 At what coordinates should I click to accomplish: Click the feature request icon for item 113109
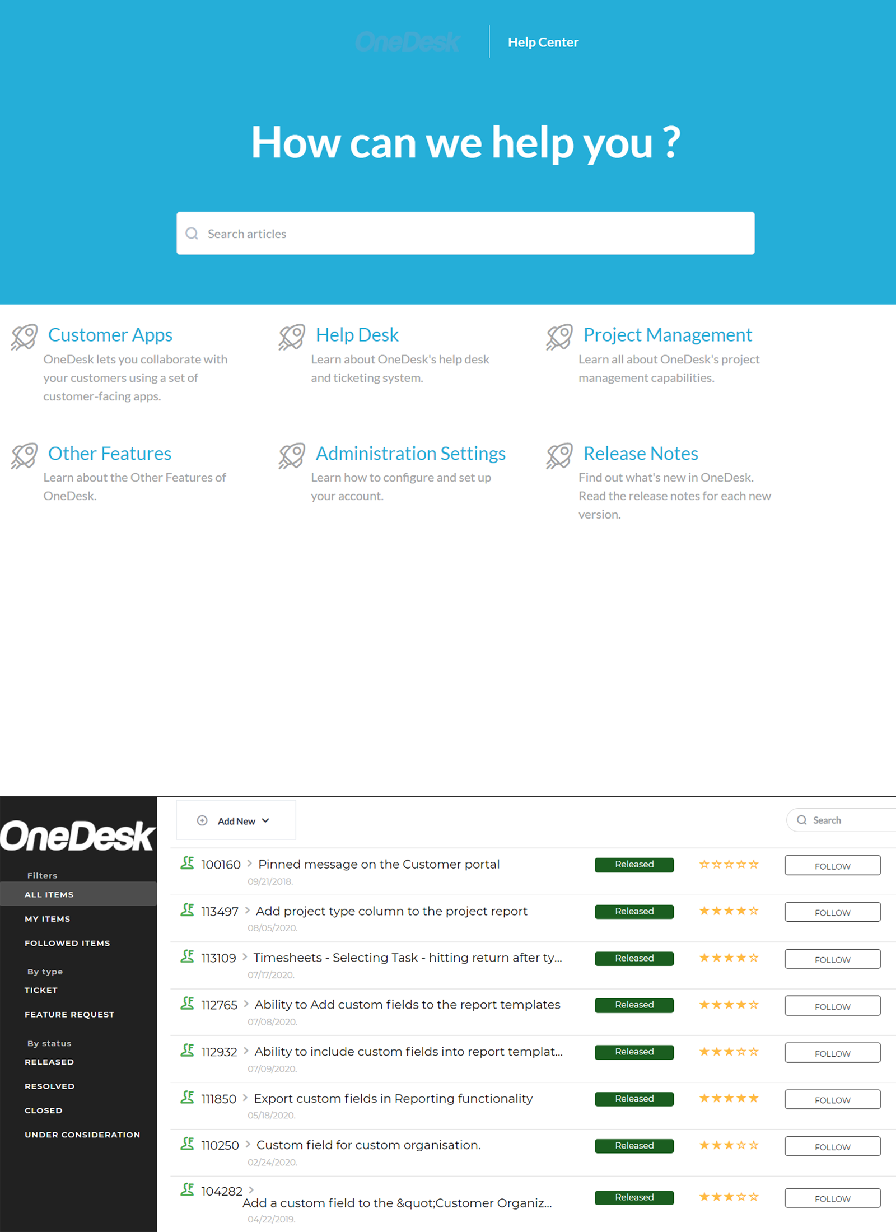187,956
